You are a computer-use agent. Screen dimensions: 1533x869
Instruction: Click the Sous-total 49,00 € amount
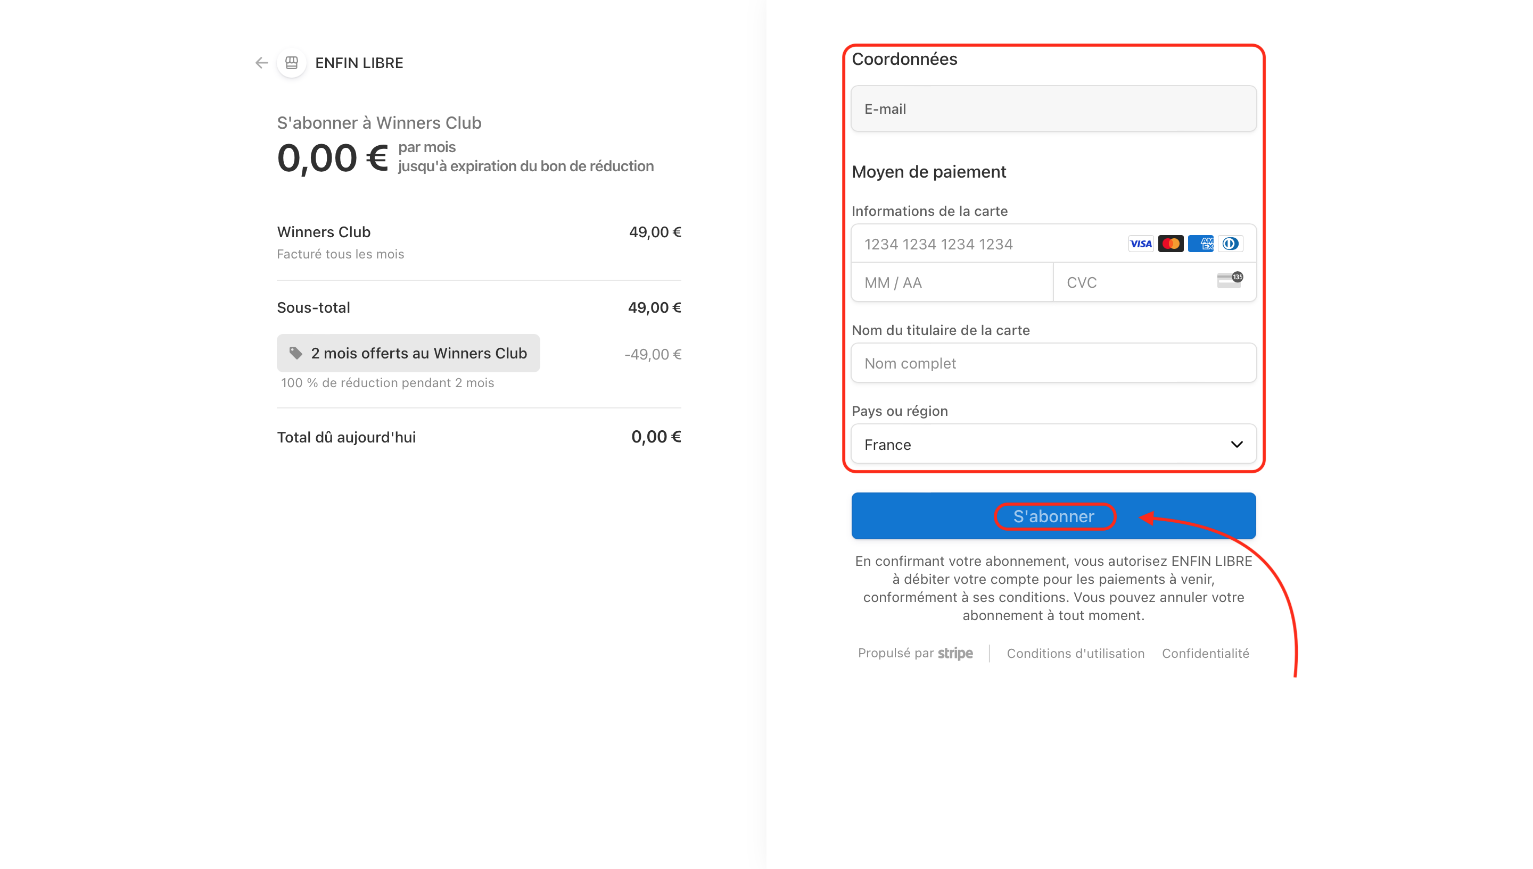pyautogui.click(x=655, y=307)
